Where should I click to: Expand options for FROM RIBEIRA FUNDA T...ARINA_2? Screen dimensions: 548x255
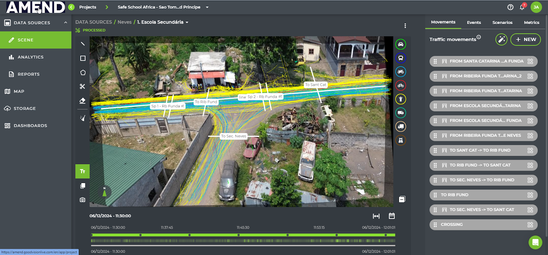pos(530,76)
